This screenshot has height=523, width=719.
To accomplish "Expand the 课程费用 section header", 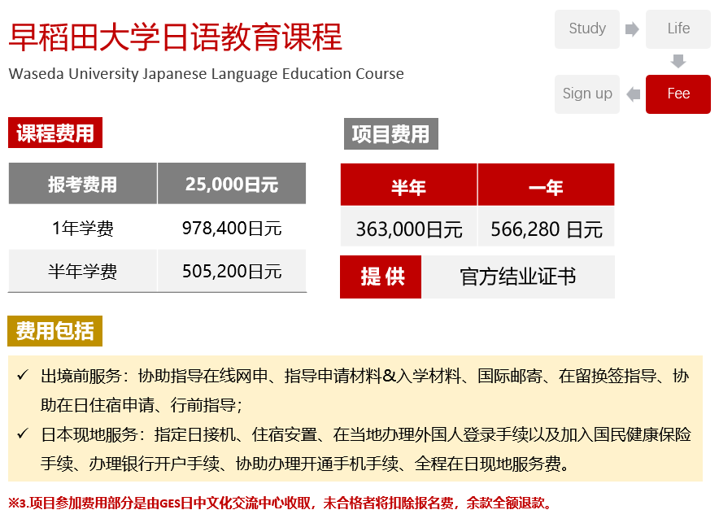I will pyautogui.click(x=54, y=132).
